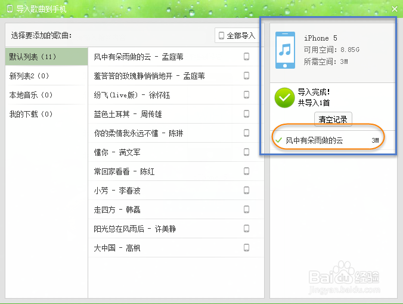This screenshot has height=304, width=403.
Task: Click the phone icon in the title bar
Action: point(10,9)
